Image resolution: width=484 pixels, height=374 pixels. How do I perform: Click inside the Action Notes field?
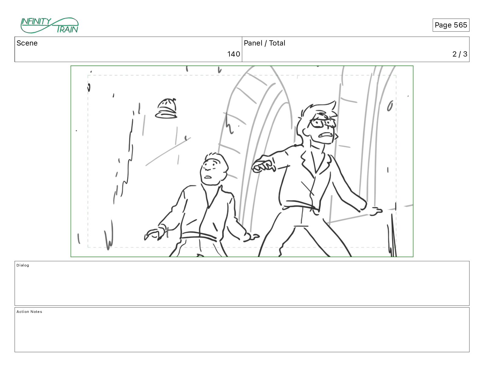click(242, 330)
